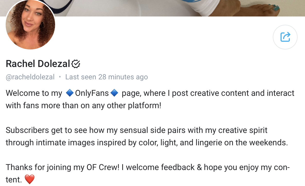Click the word OnlyFans in the bio

92,93
